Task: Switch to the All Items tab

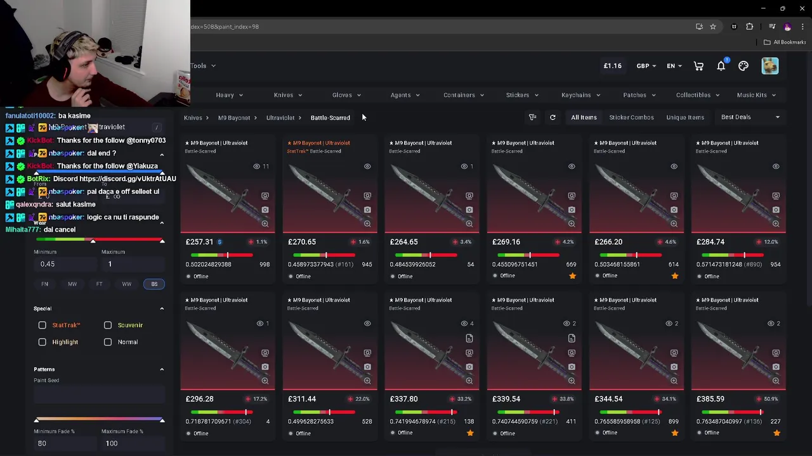Action: pyautogui.click(x=584, y=117)
